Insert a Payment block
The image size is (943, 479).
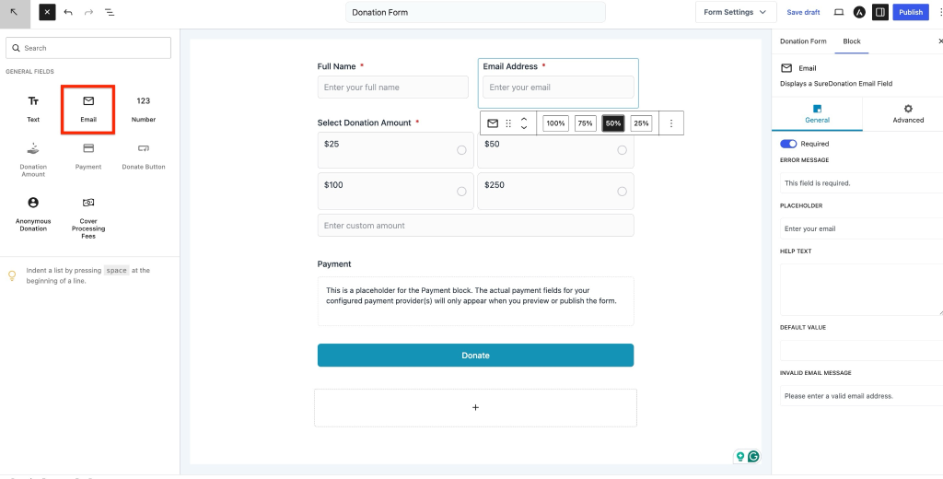click(x=88, y=157)
